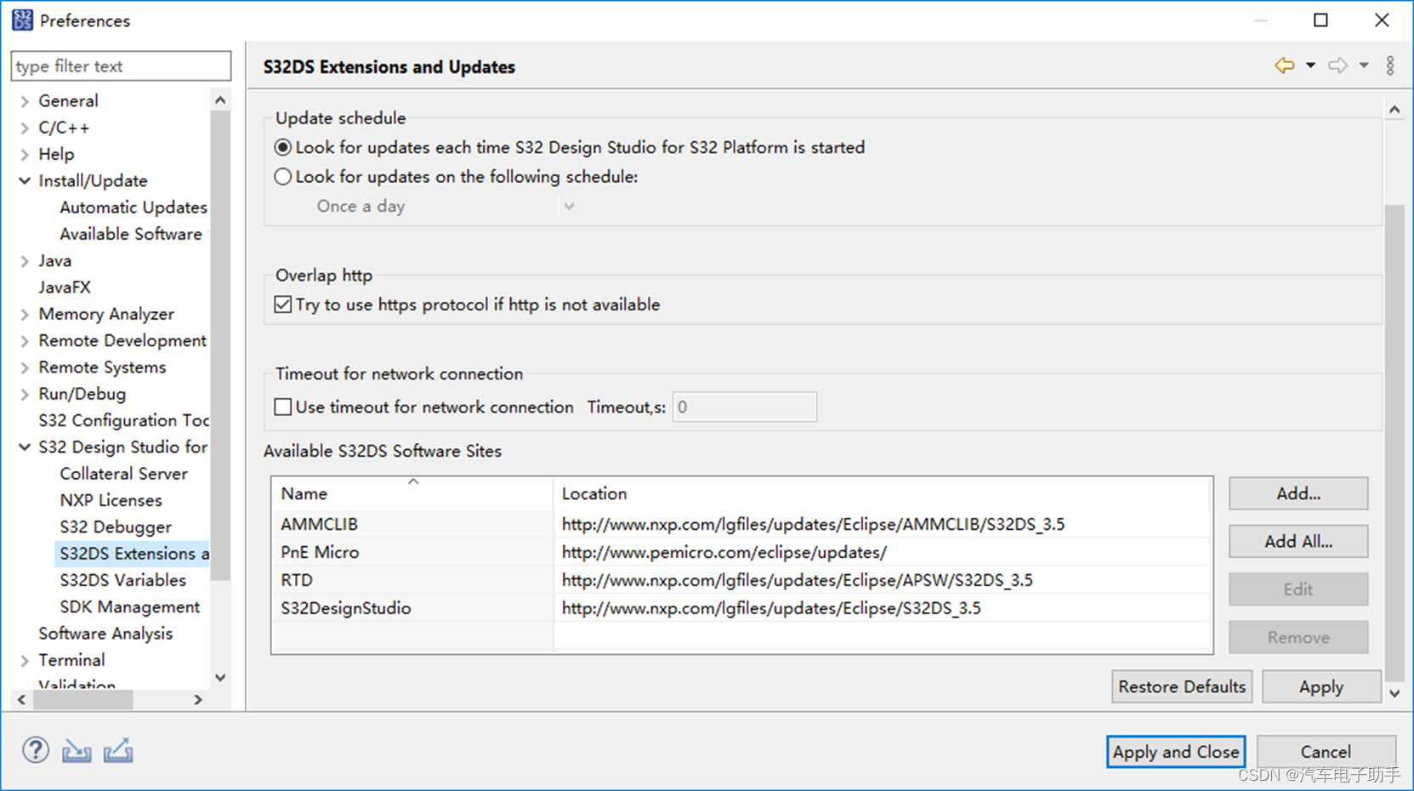Select Available Software in the tree
The height and width of the screenshot is (791, 1414).
tap(131, 234)
